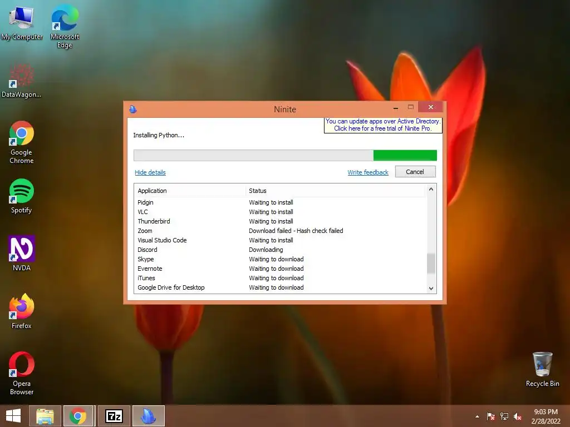Select the iTunes row
The width and height of the screenshot is (570, 427).
pos(280,278)
